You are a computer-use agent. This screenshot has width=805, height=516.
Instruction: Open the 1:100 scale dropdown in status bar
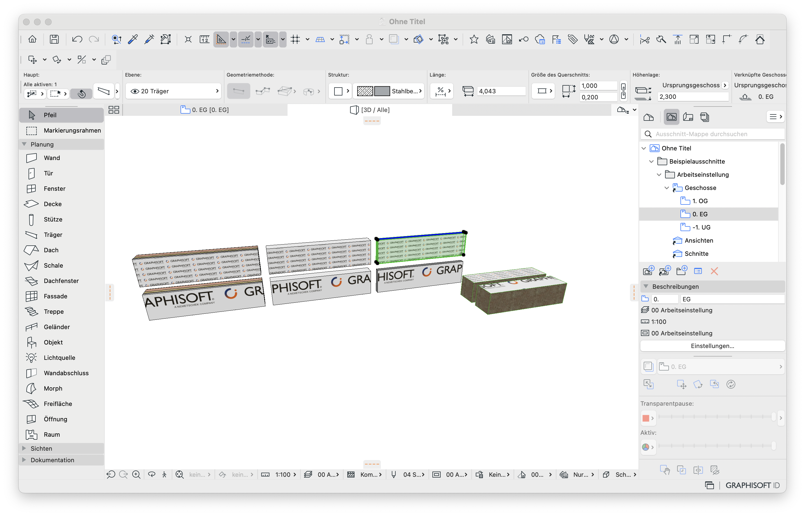pos(279,475)
